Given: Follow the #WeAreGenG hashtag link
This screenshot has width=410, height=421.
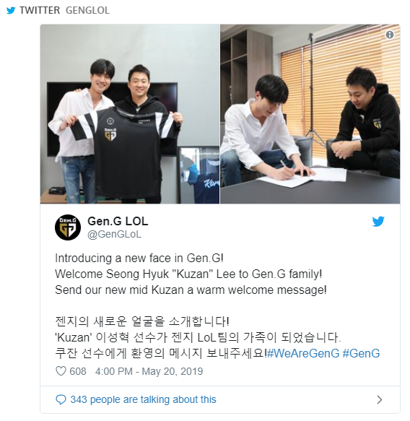Looking at the screenshot, I should 303,353.
